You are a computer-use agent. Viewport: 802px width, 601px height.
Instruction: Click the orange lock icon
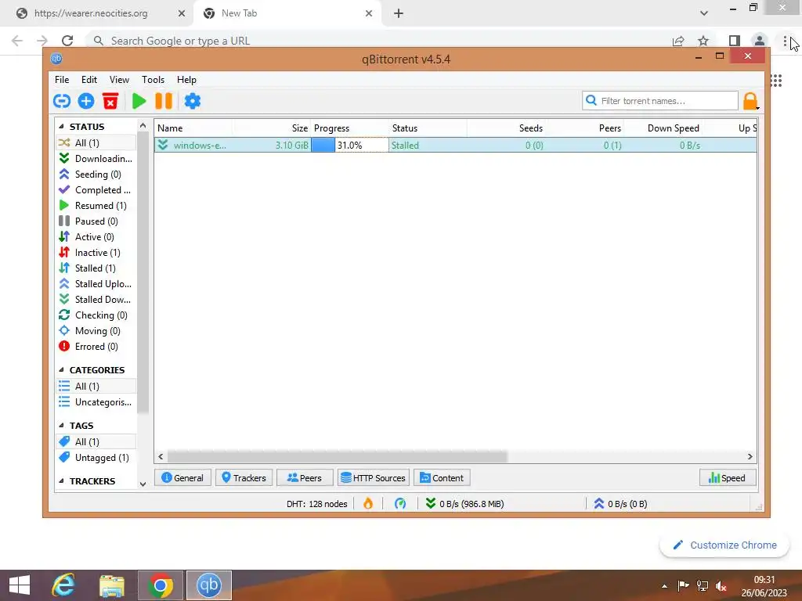(x=750, y=101)
